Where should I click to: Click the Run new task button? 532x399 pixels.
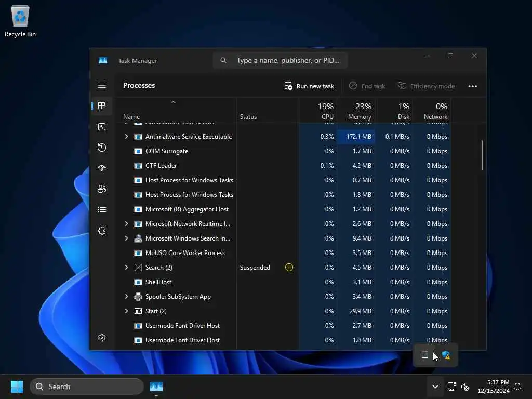click(309, 86)
